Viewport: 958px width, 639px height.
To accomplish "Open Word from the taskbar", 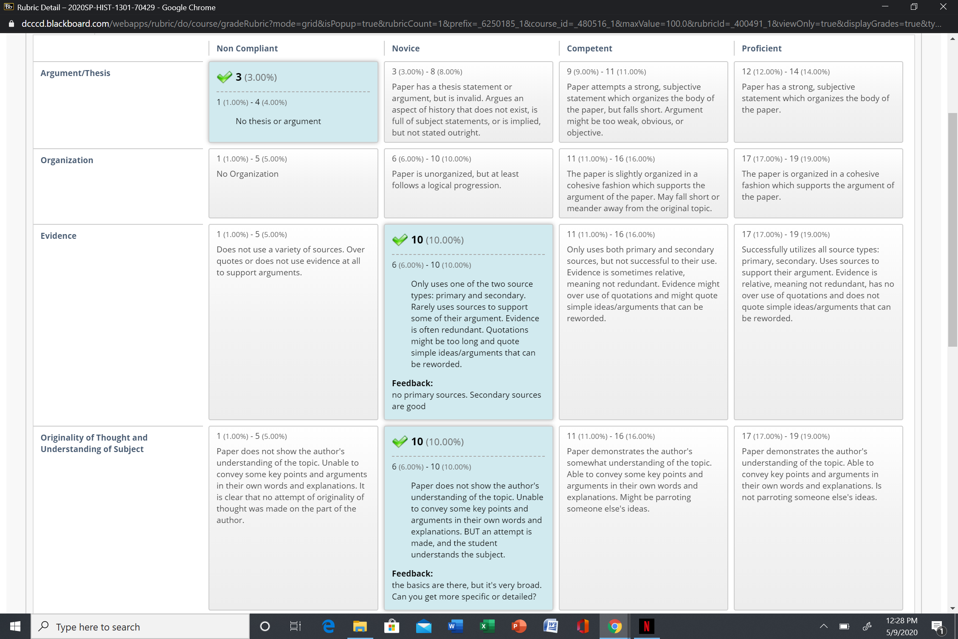I will click(x=455, y=626).
